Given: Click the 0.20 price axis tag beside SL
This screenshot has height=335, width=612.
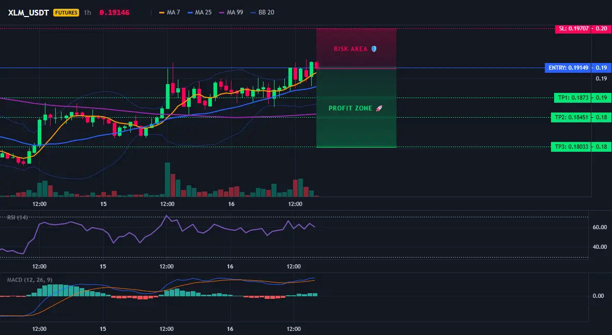Looking at the screenshot, I should (x=602, y=28).
